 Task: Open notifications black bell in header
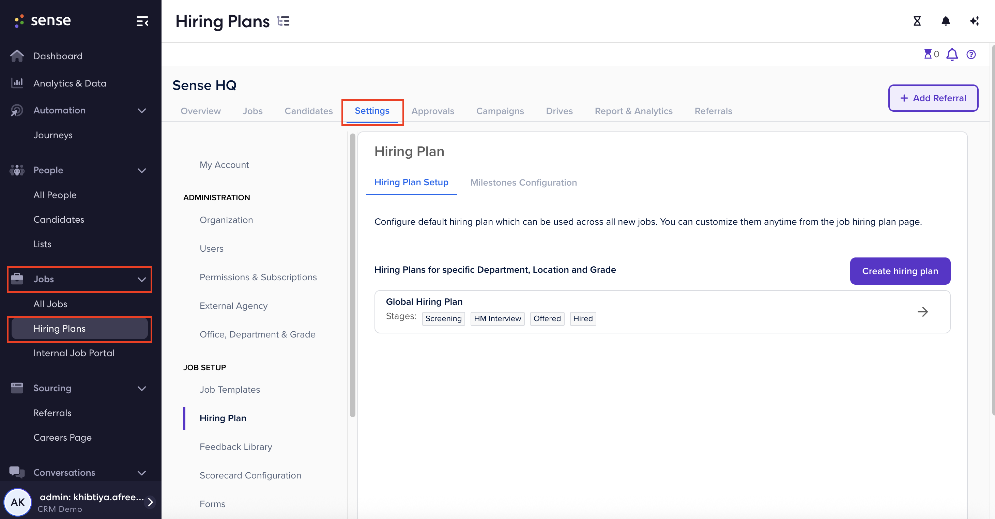[946, 21]
